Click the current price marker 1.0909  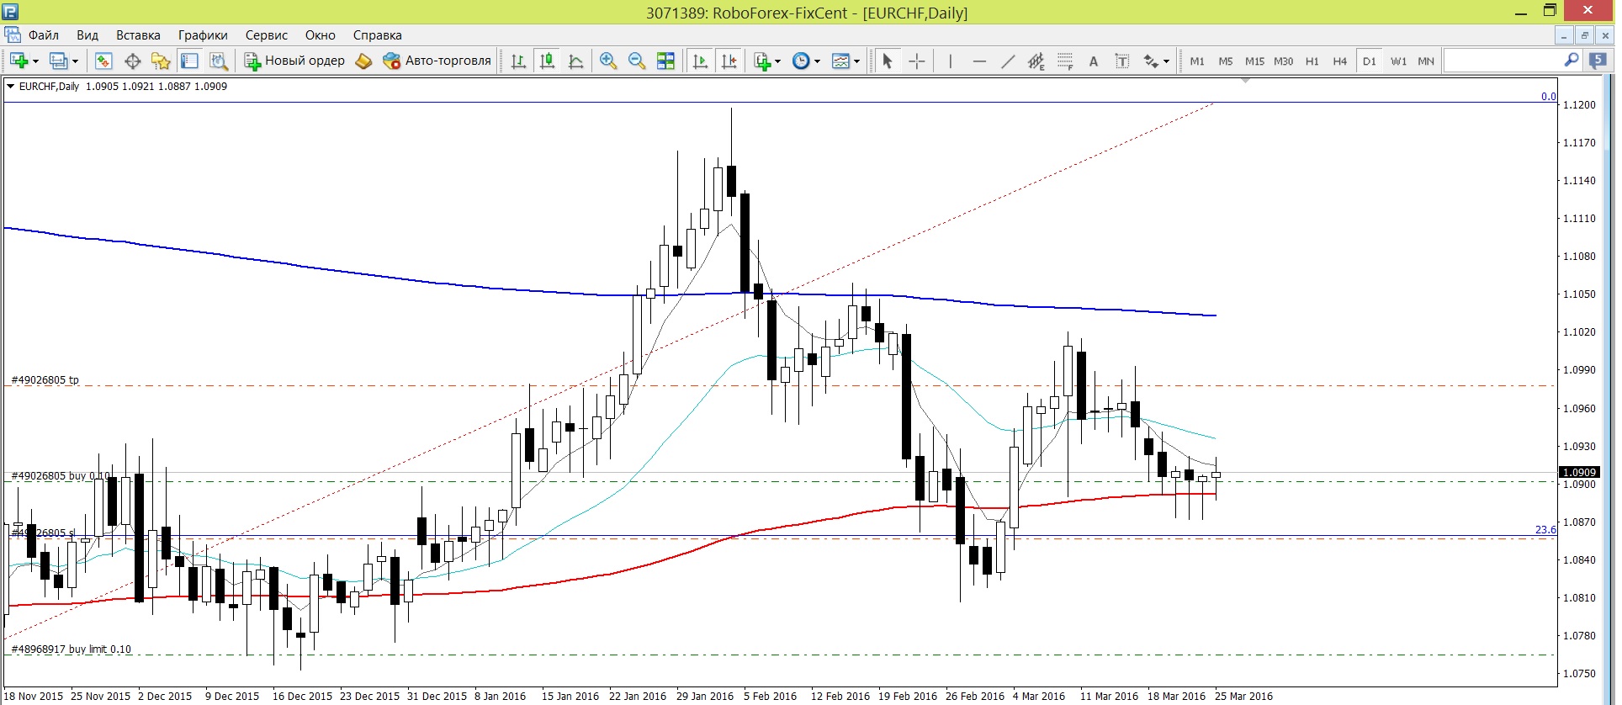(1579, 472)
